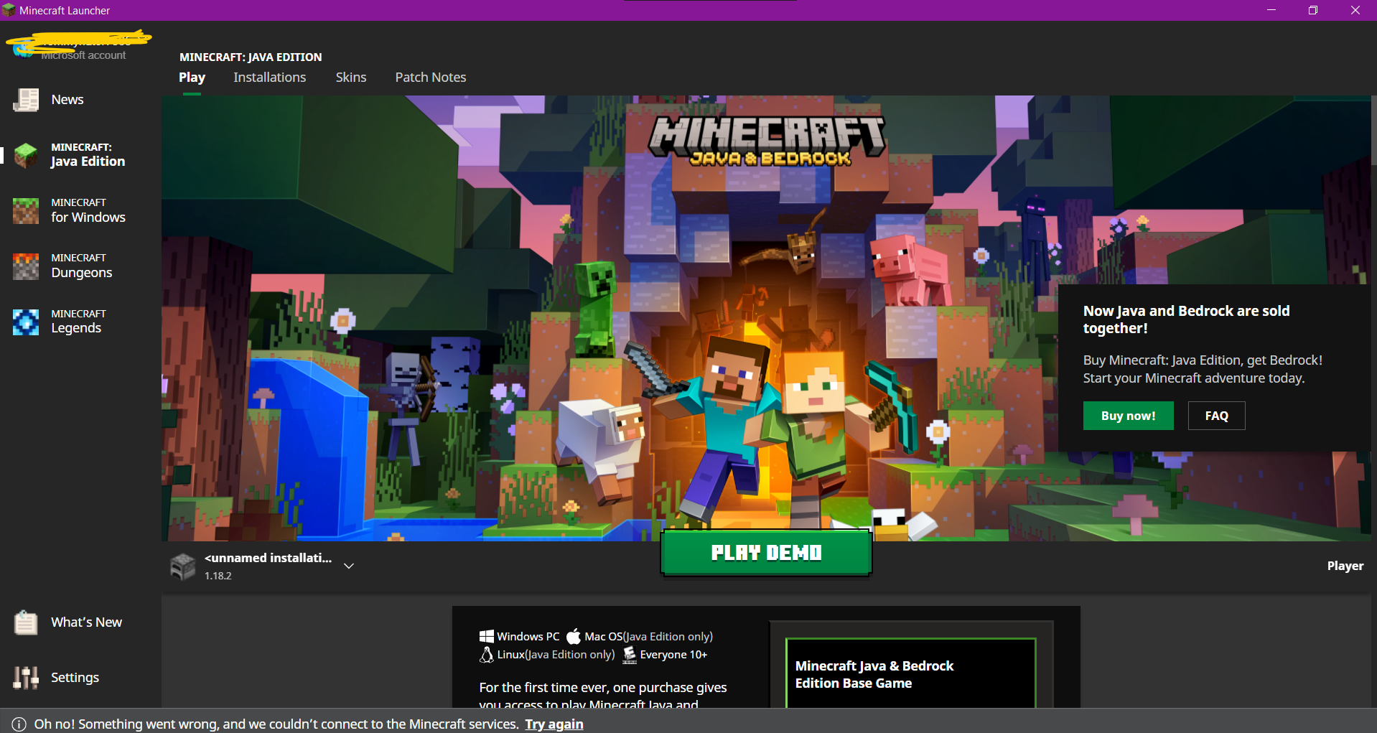Select the Java Edition grass block icon

(26, 155)
